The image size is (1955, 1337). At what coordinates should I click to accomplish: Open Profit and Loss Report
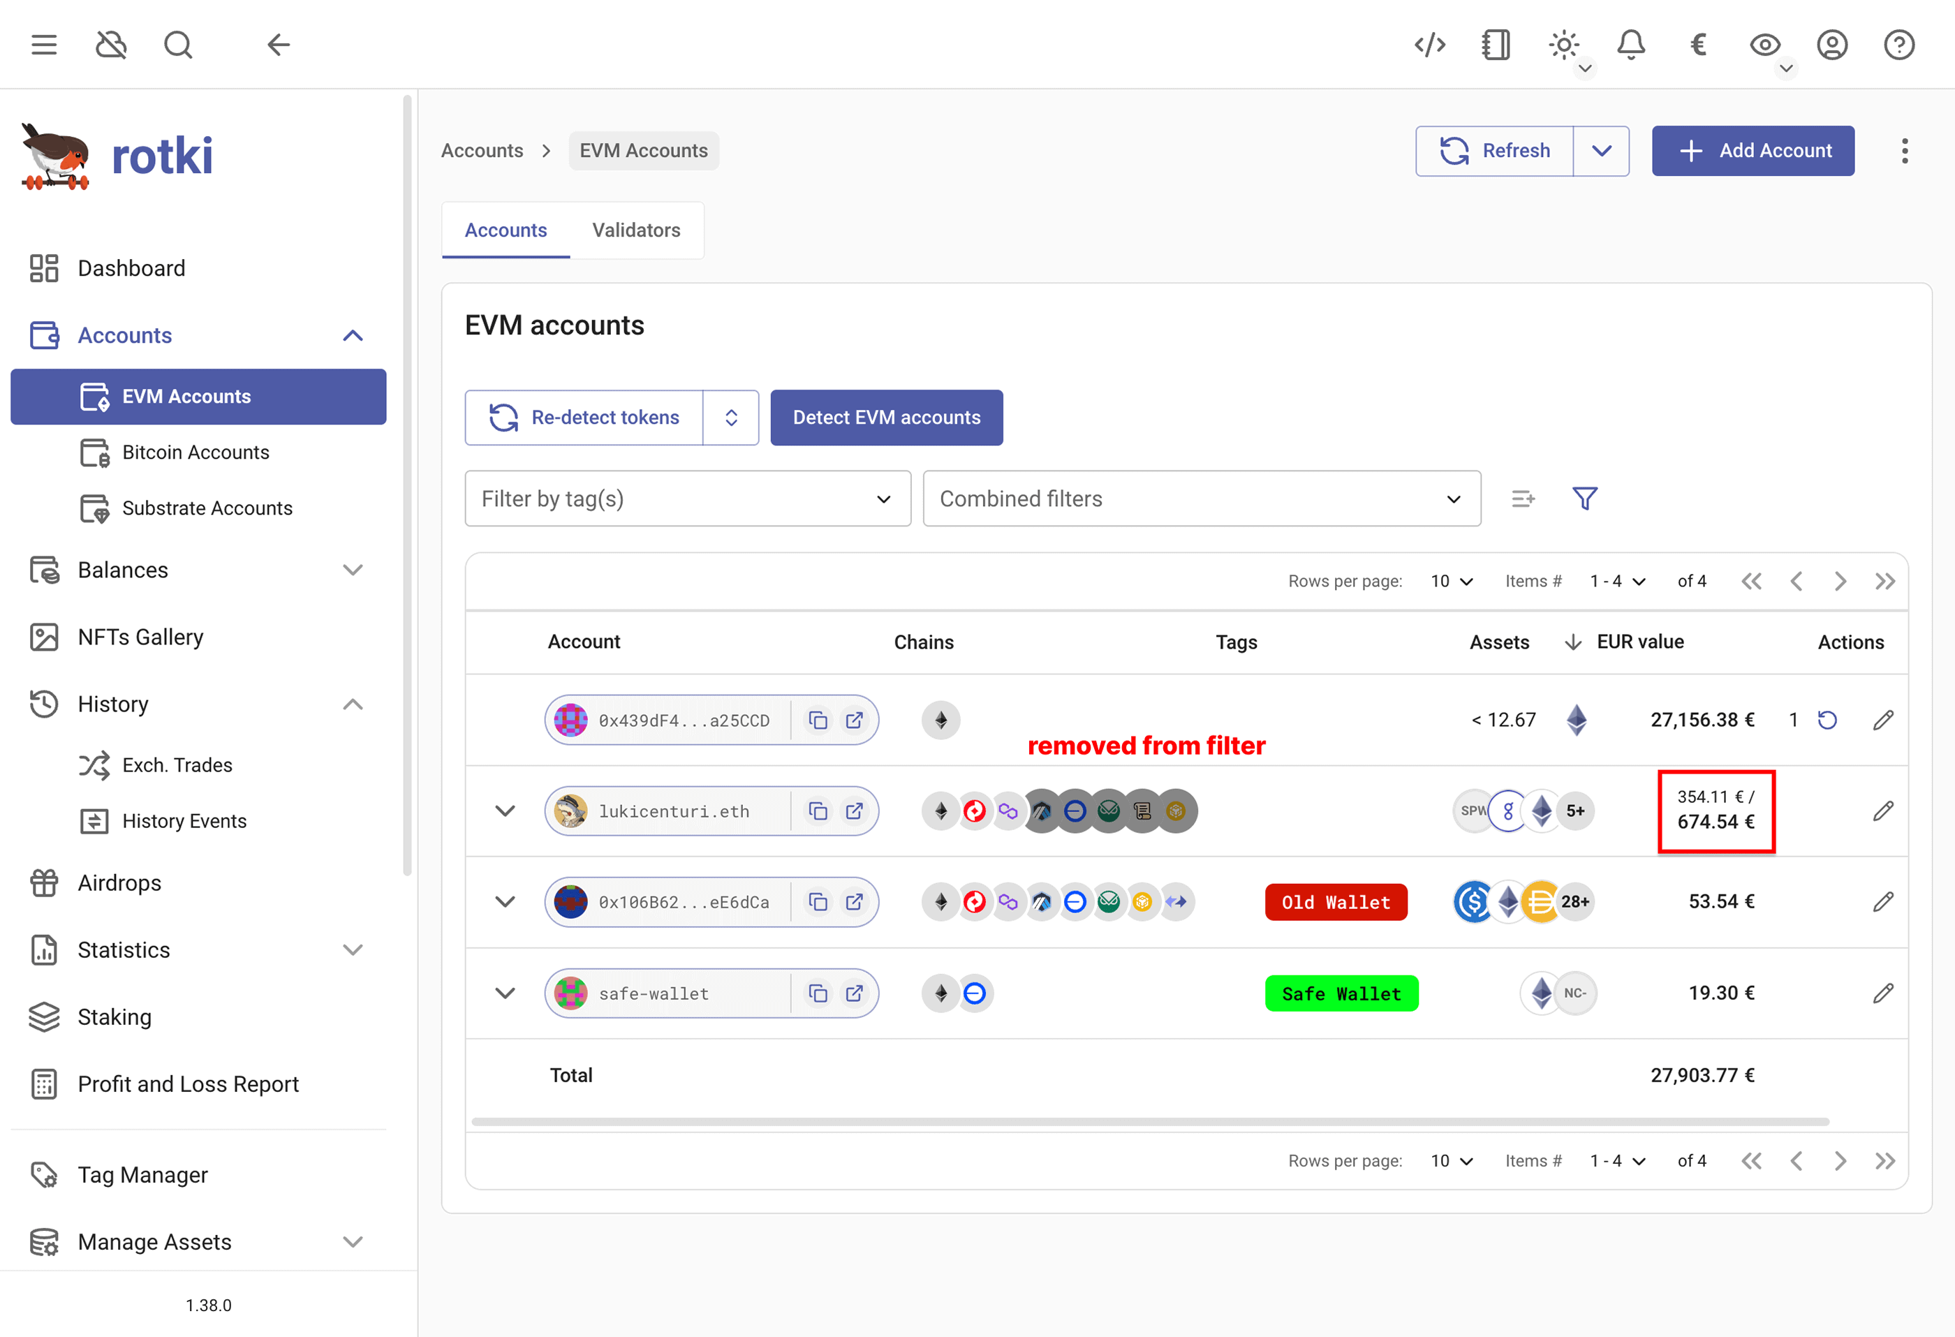198,1084
